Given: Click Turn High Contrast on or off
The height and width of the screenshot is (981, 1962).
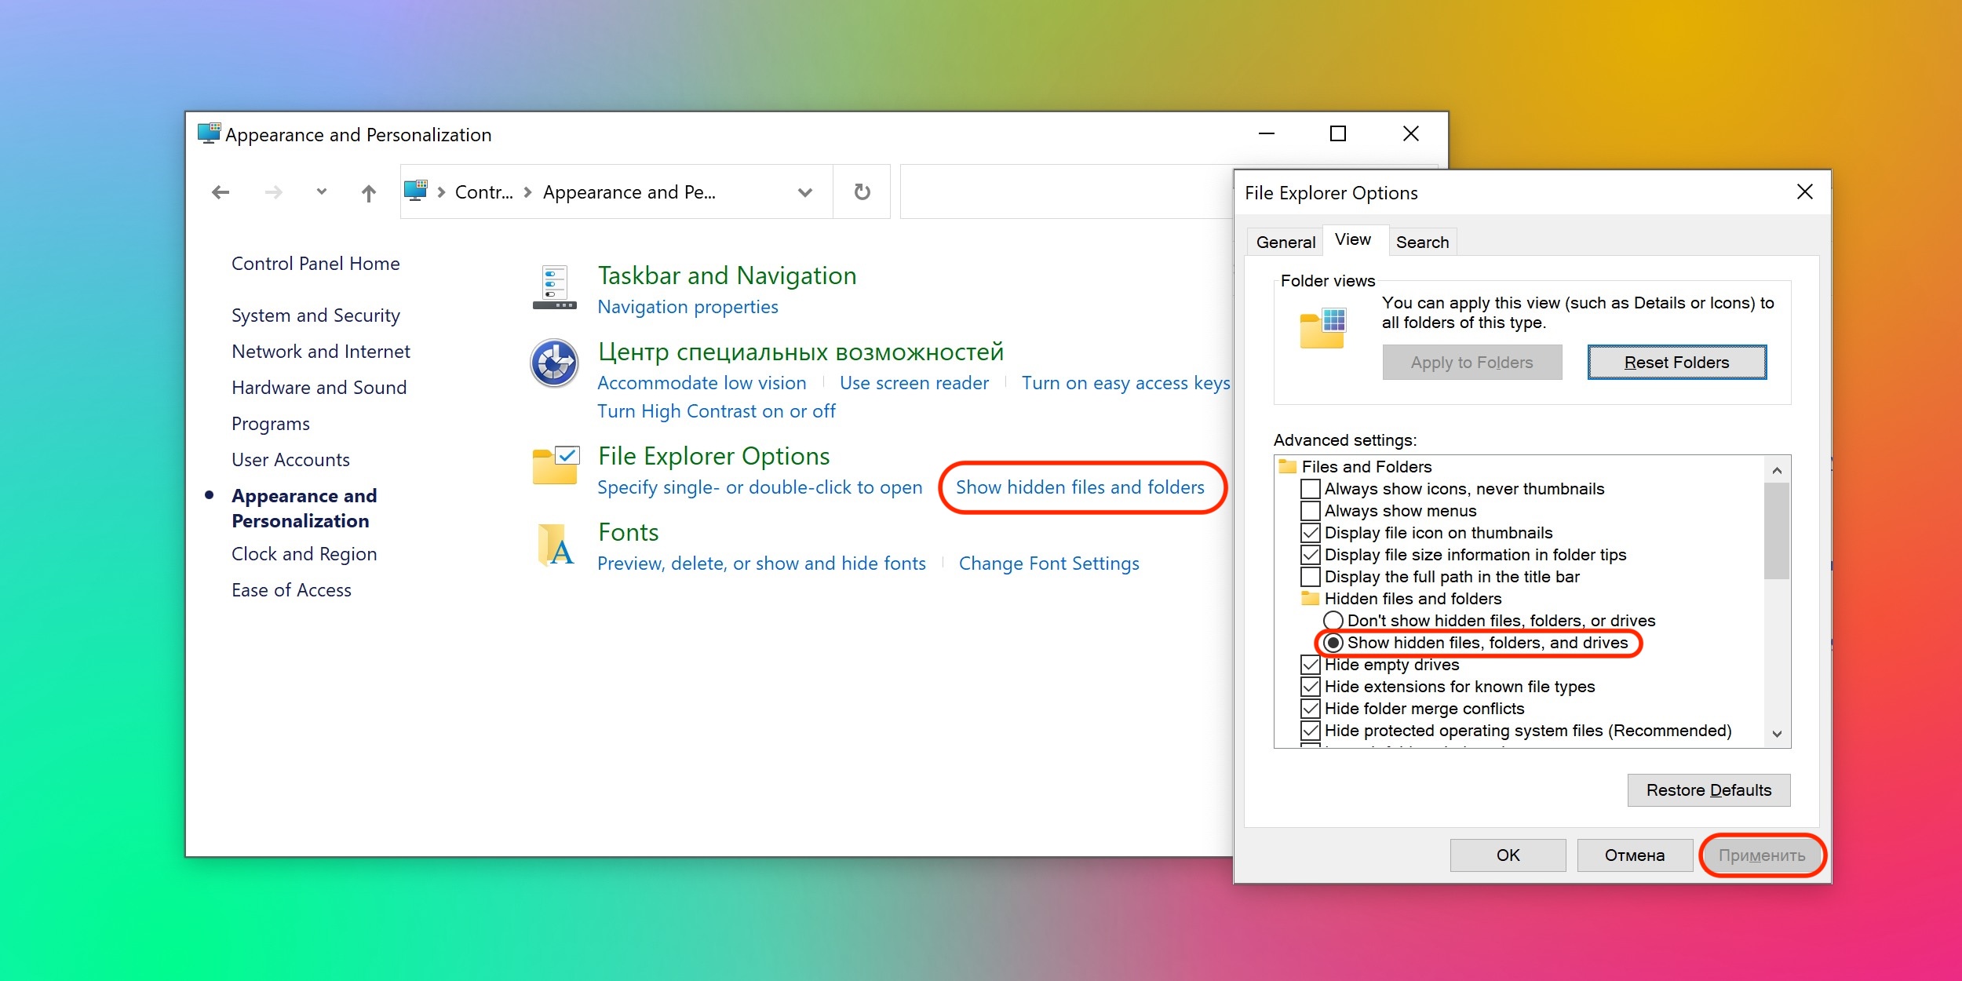Looking at the screenshot, I should [717, 411].
